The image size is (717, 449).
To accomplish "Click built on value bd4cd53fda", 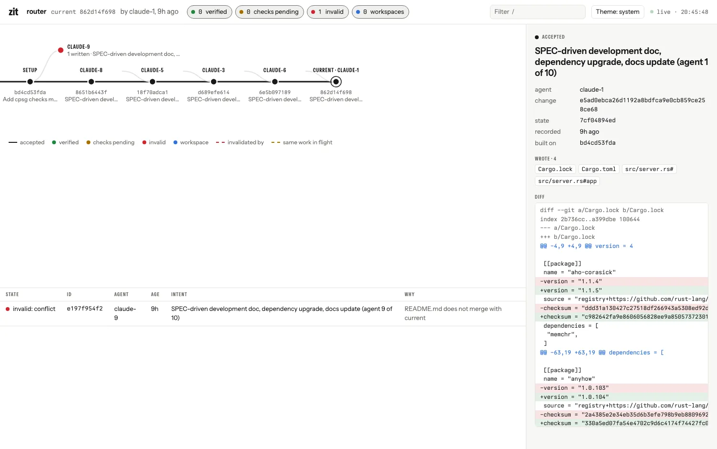I will point(597,143).
